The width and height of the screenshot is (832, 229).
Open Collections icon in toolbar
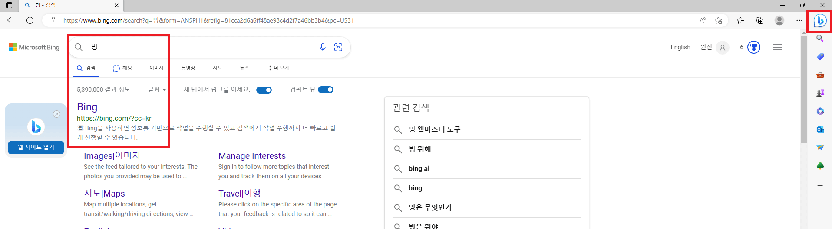(x=759, y=20)
